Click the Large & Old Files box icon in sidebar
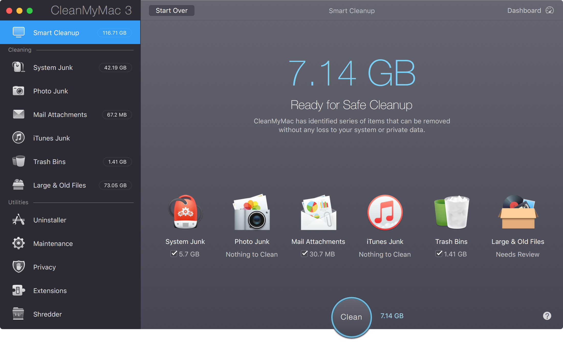563x346 pixels. point(18,185)
